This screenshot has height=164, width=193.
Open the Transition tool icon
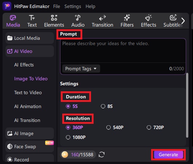click(x=102, y=18)
